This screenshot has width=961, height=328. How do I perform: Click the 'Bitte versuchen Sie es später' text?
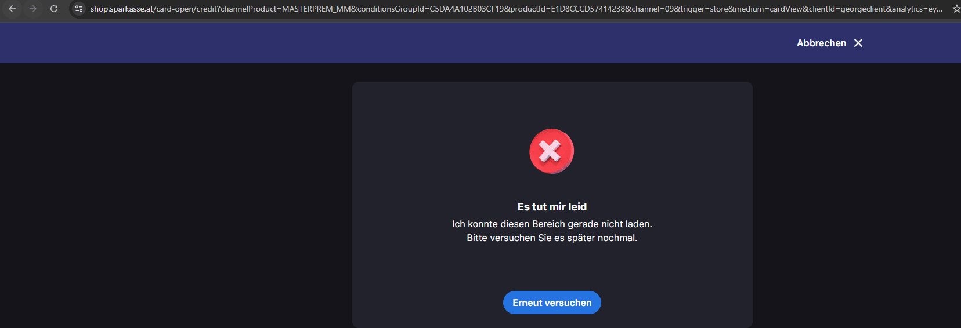(x=552, y=238)
